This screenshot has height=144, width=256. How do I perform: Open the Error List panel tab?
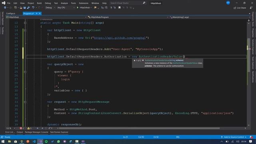[10, 132]
